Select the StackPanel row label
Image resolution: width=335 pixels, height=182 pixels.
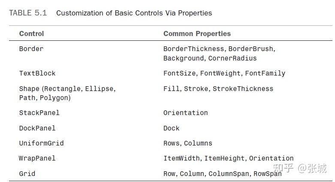tap(39, 113)
